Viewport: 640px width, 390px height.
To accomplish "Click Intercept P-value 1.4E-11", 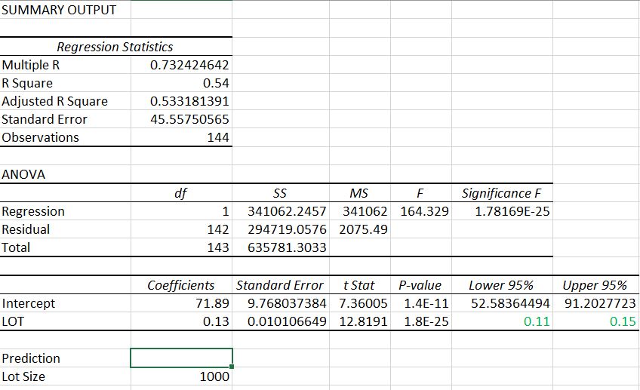I will 426,303.
